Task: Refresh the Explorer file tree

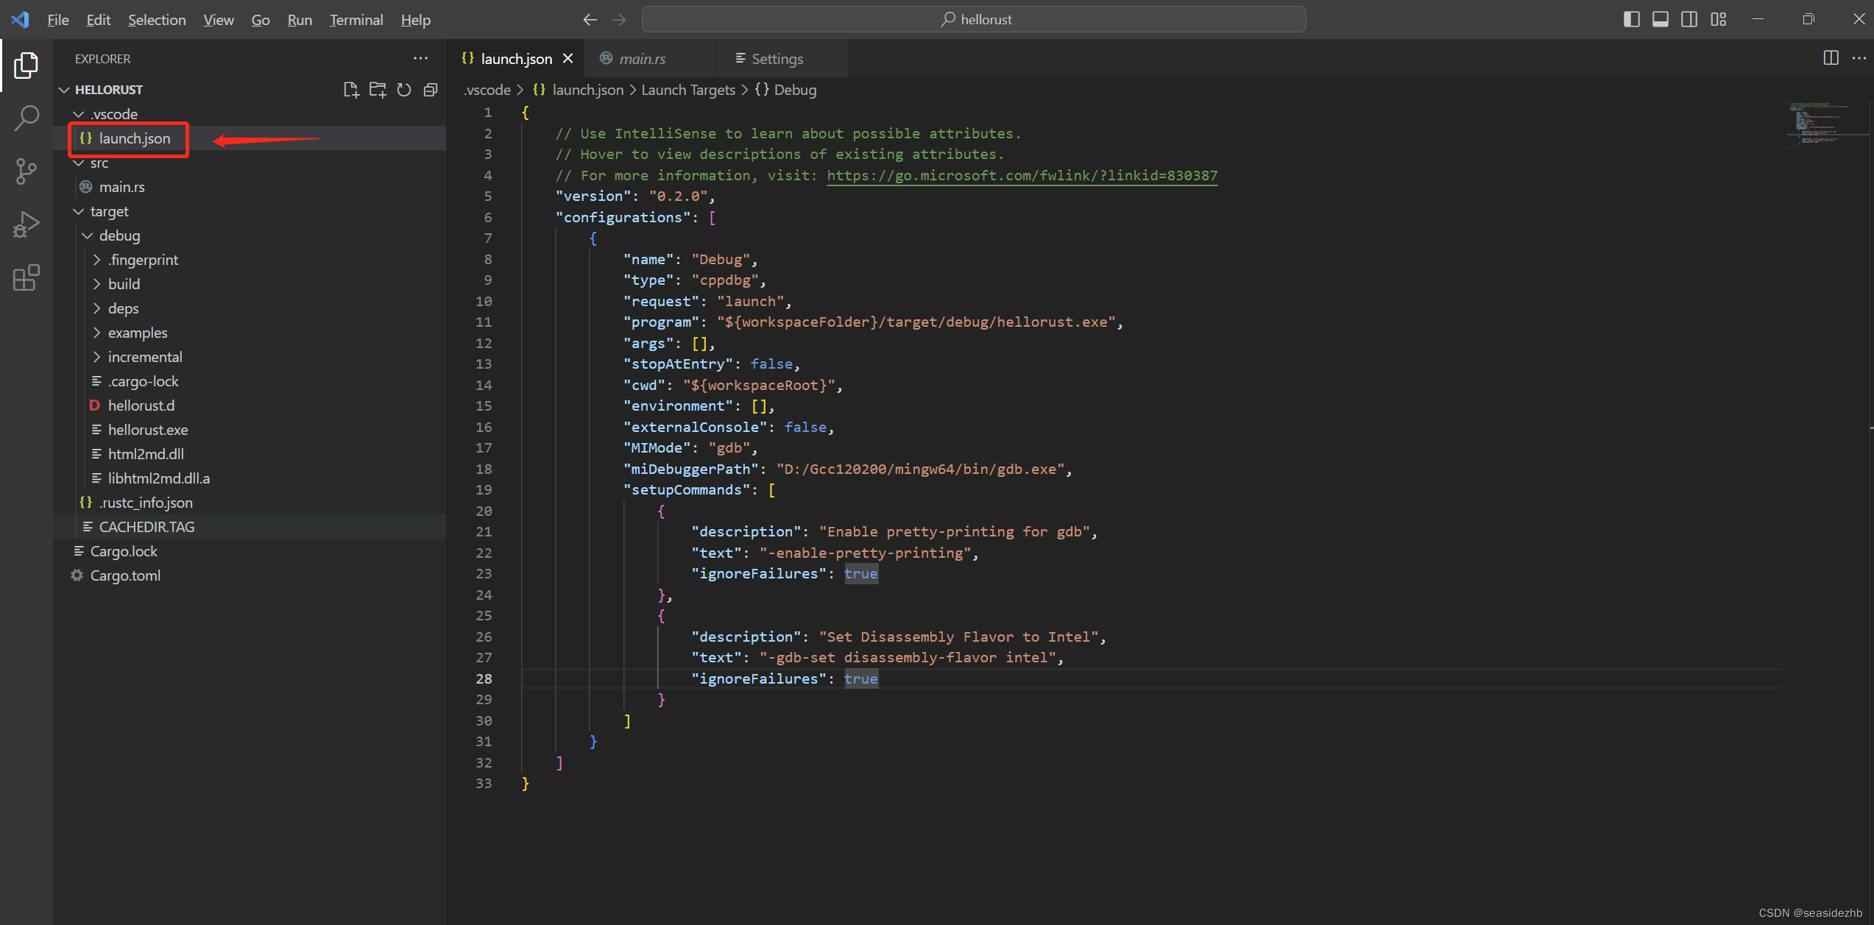Action: pyautogui.click(x=404, y=90)
